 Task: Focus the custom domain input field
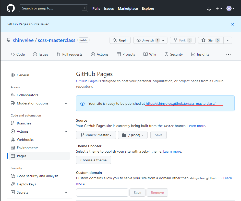click(102, 193)
